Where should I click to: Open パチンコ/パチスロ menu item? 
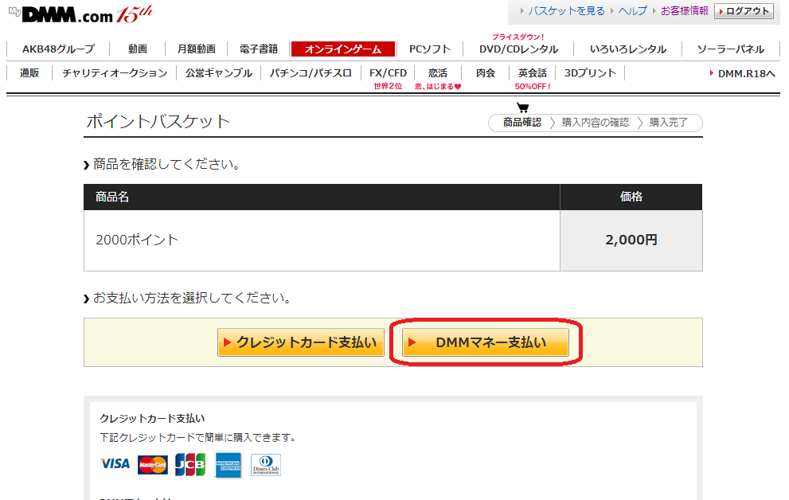pos(311,73)
